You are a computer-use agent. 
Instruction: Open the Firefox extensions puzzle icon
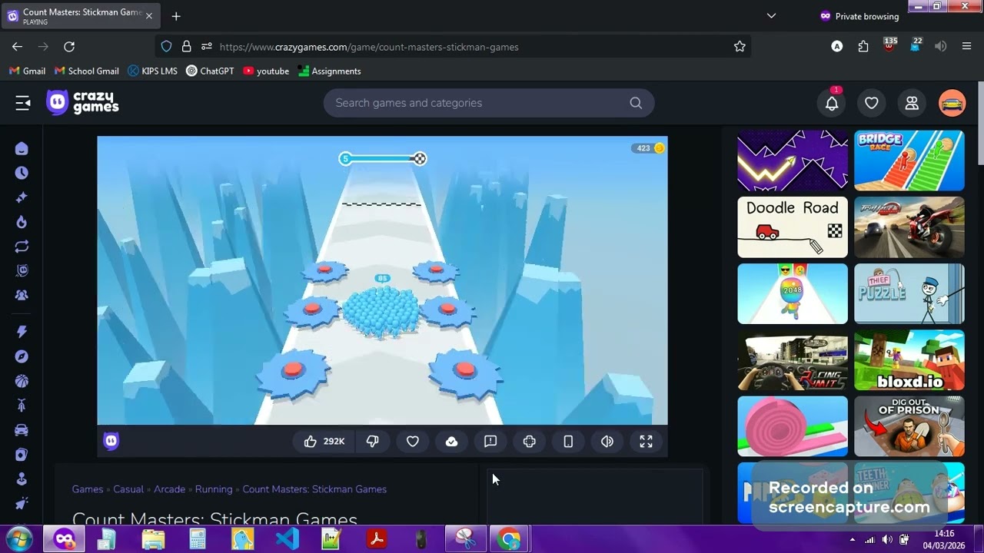[x=863, y=47]
